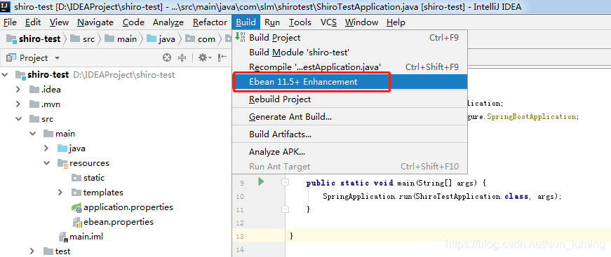Expand the test folder
Viewport: 611px width, 257px height.
coord(32,251)
